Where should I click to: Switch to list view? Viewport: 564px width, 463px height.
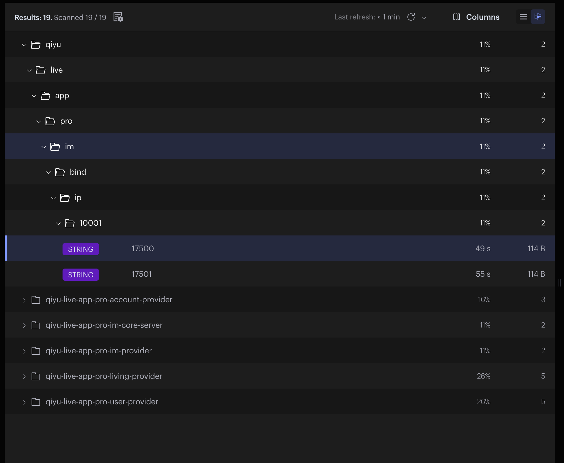point(523,17)
